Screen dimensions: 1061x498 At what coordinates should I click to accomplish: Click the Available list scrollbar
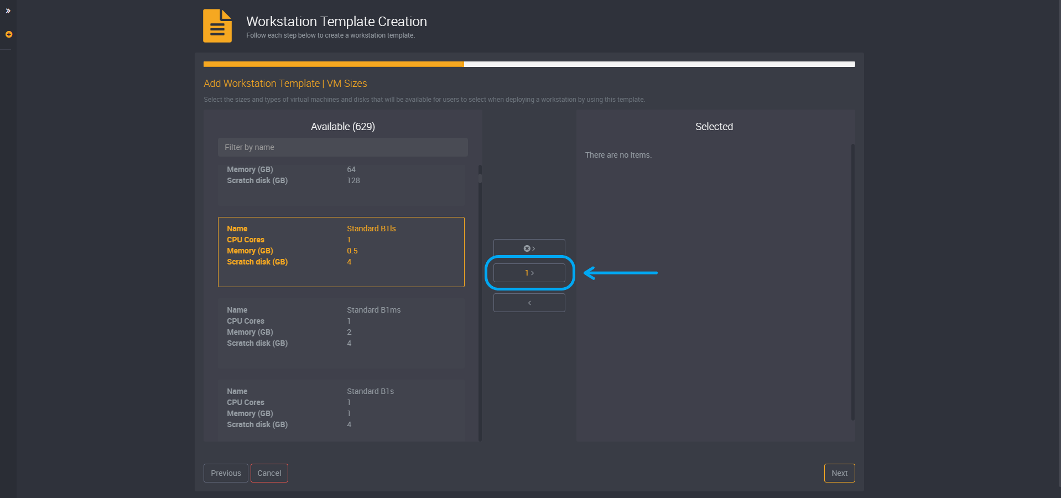[x=480, y=303]
